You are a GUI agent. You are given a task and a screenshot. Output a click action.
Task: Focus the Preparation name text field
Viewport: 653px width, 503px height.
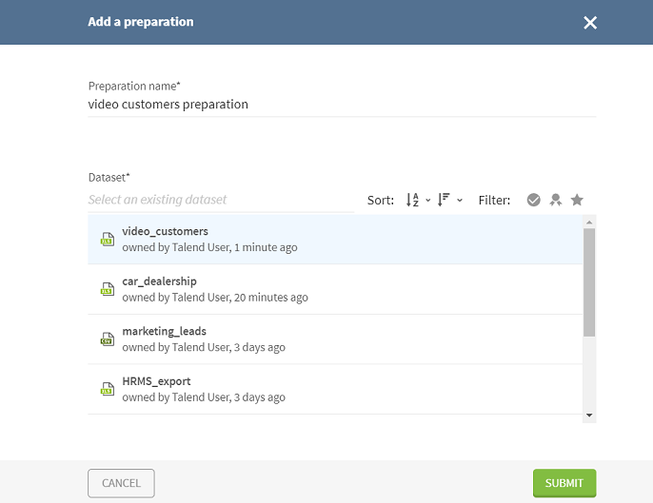tap(341, 105)
